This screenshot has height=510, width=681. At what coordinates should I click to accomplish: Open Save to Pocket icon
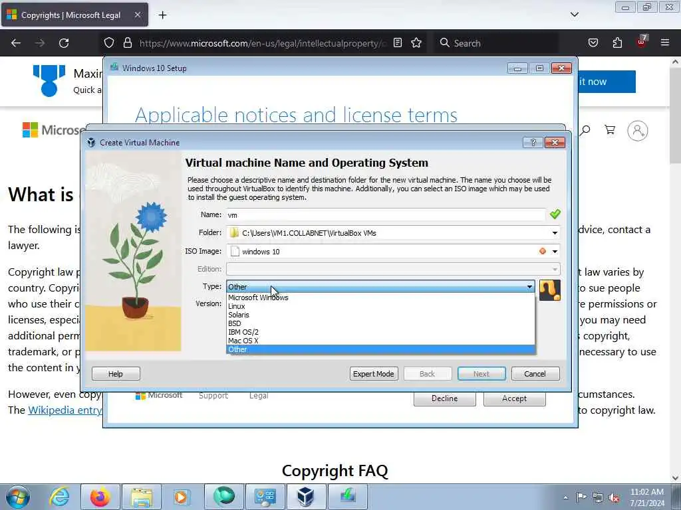(x=593, y=43)
